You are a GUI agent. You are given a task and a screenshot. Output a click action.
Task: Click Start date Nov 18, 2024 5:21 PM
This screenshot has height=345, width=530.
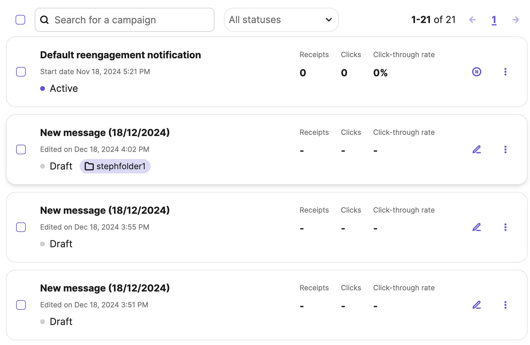95,72
